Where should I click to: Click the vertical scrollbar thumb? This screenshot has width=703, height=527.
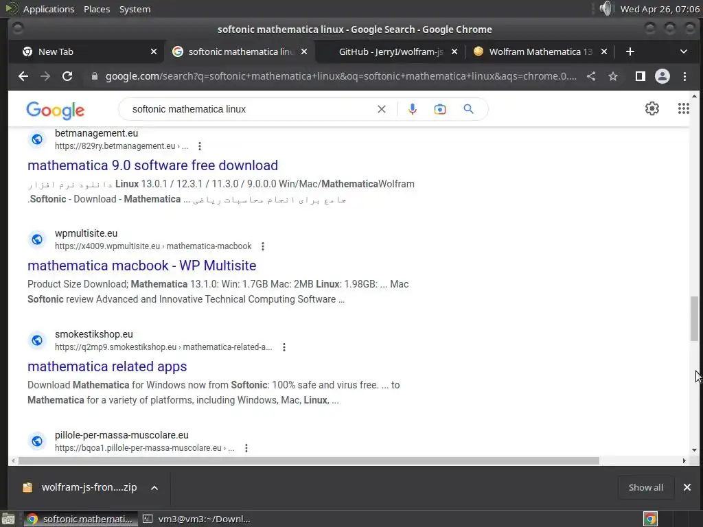pyautogui.click(x=694, y=318)
